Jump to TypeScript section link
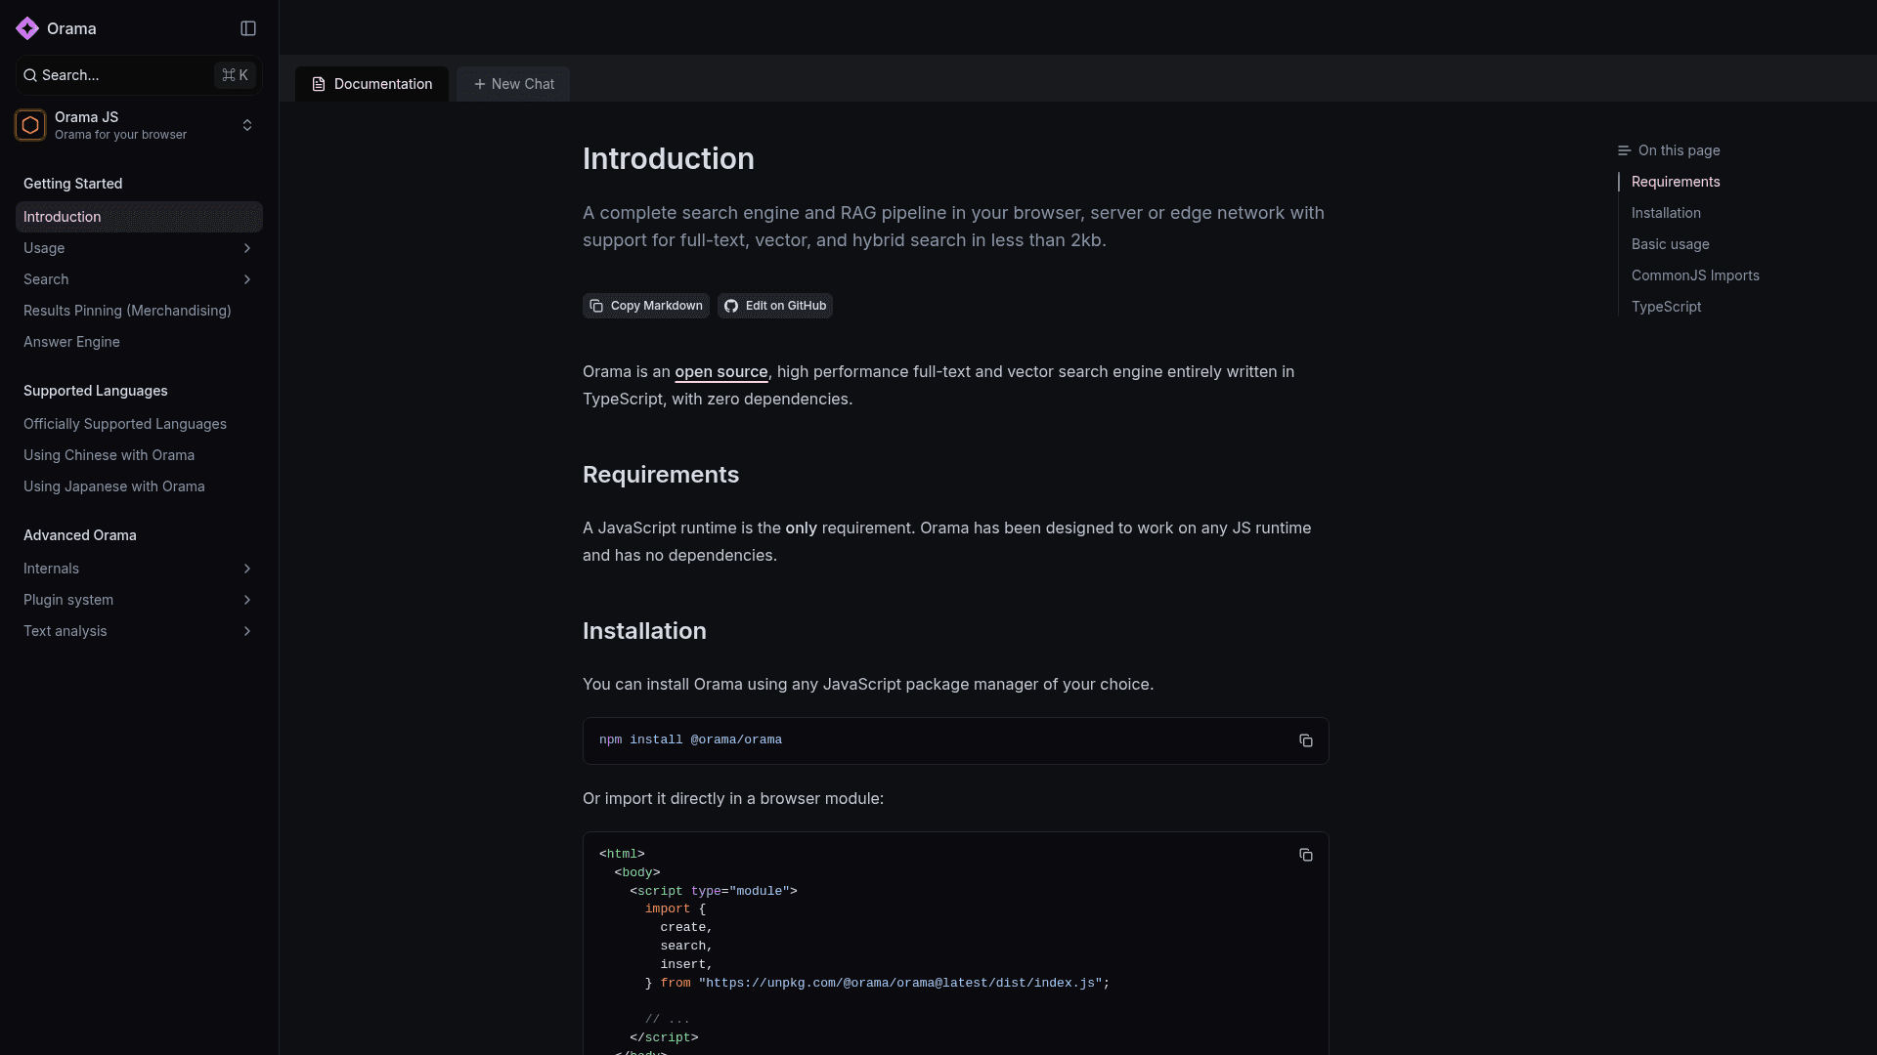1877x1055 pixels. click(x=1666, y=307)
